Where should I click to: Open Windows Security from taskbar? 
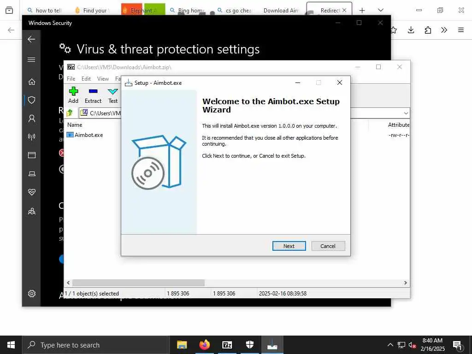click(249, 345)
